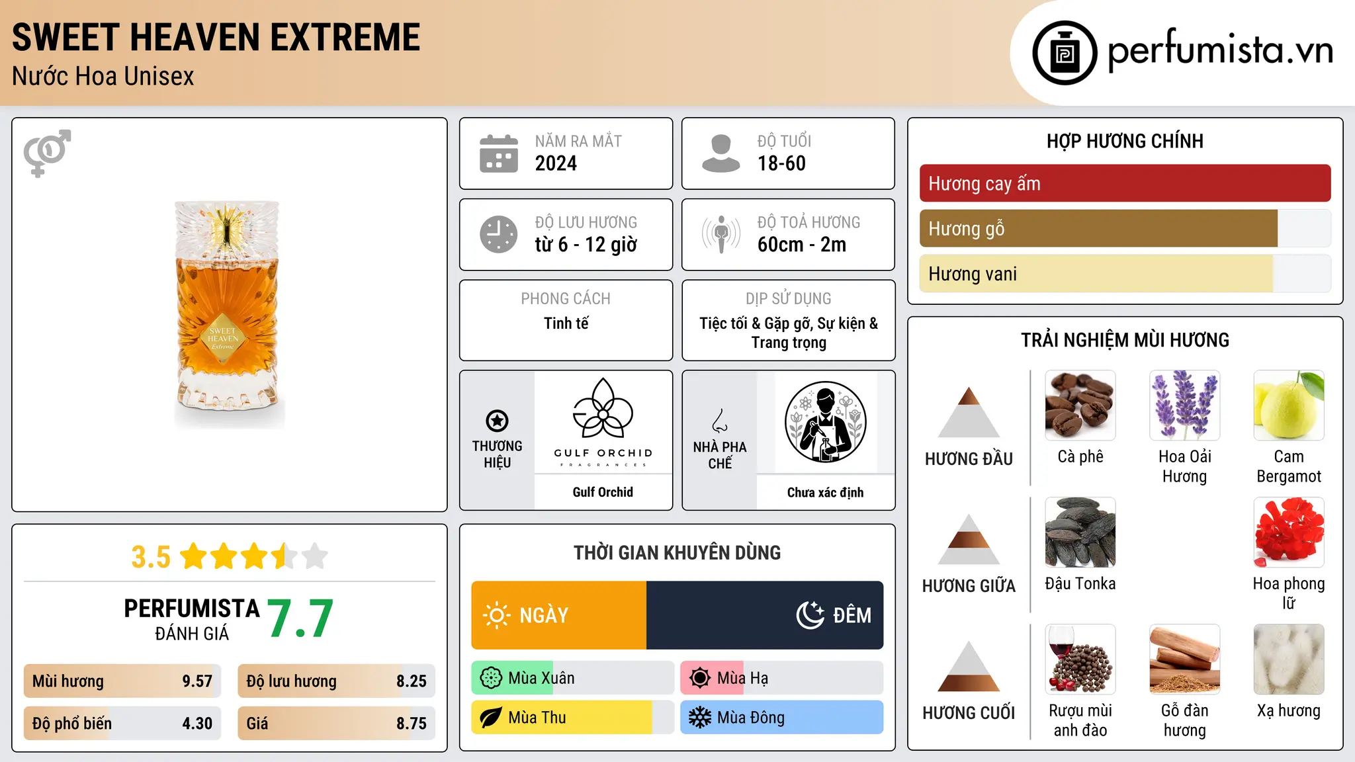Click the Nước Hoa Unisex subtitle
Image resolution: width=1355 pixels, height=762 pixels.
103,77
